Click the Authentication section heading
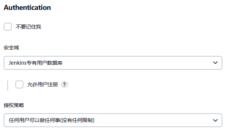 point(27,7)
